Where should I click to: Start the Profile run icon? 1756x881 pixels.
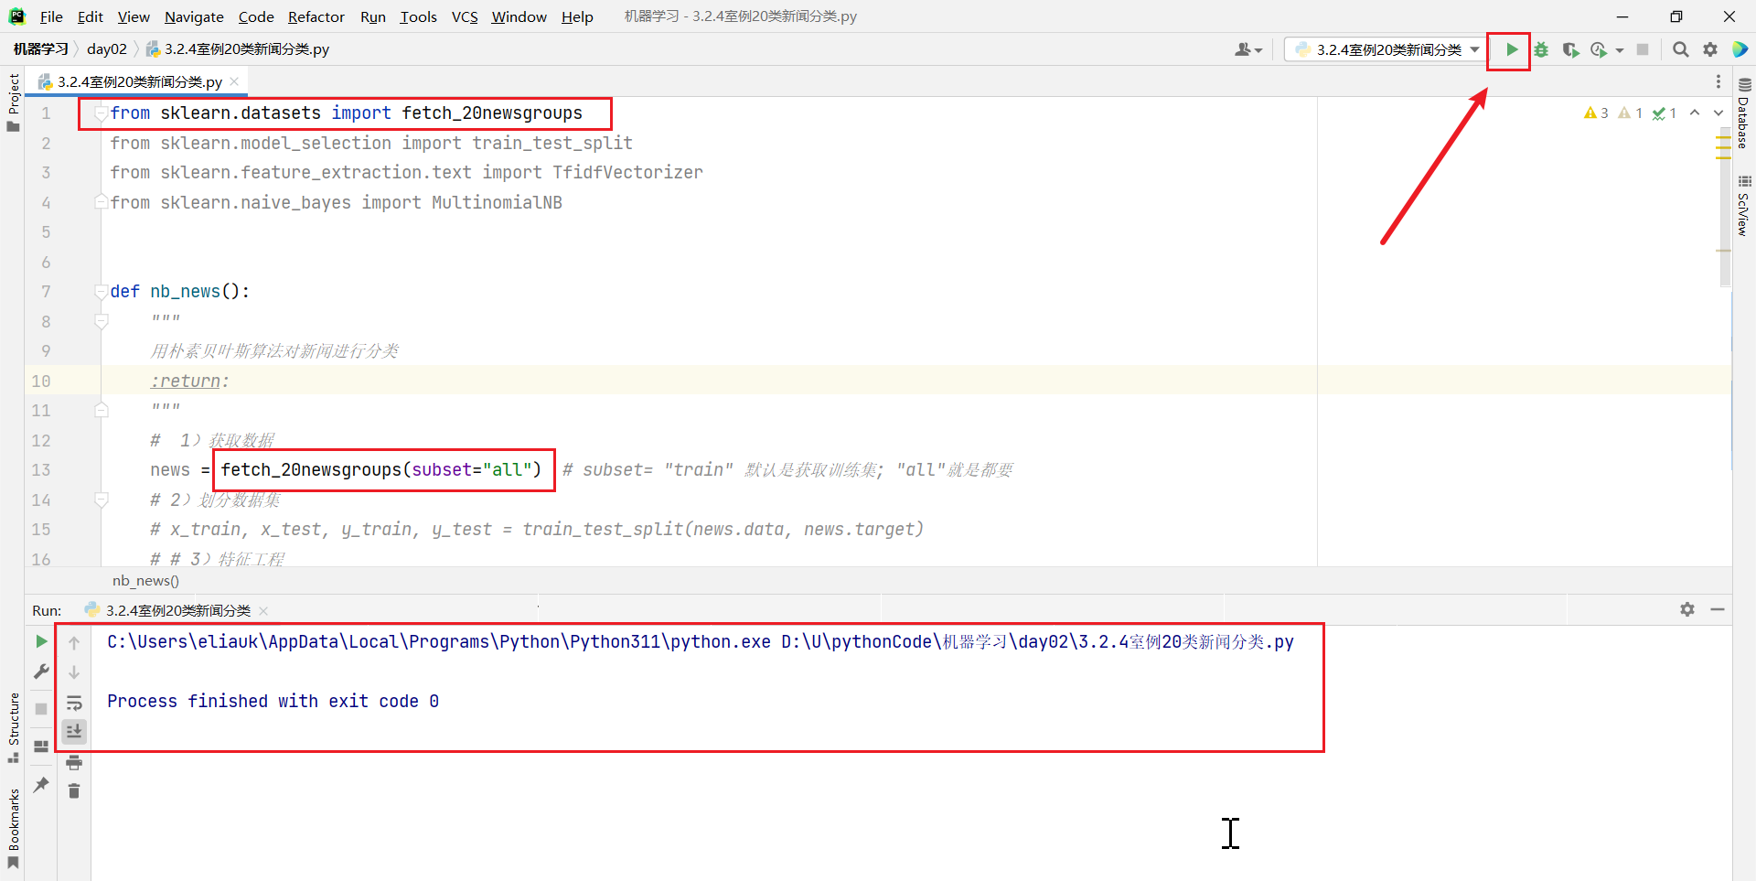tap(1599, 49)
